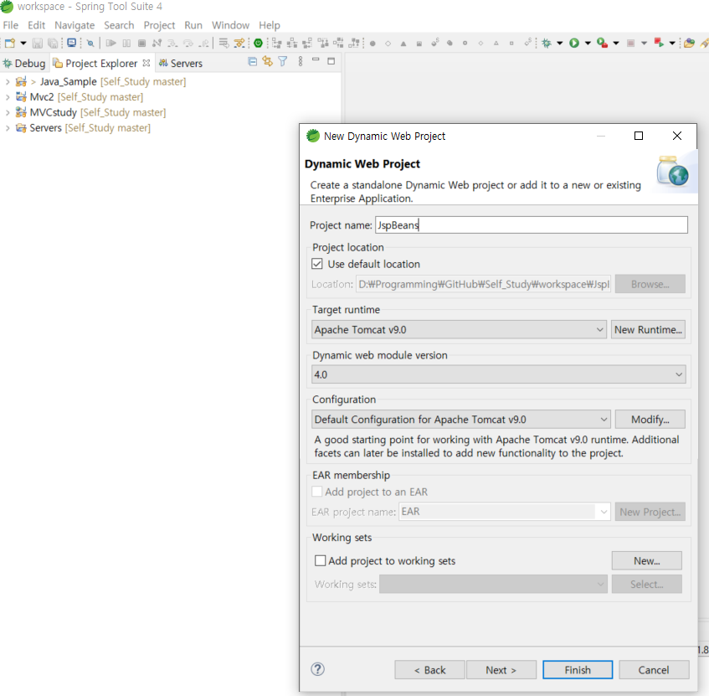This screenshot has height=696, width=709.
Task: Click the Cancel button
Action: click(x=654, y=670)
